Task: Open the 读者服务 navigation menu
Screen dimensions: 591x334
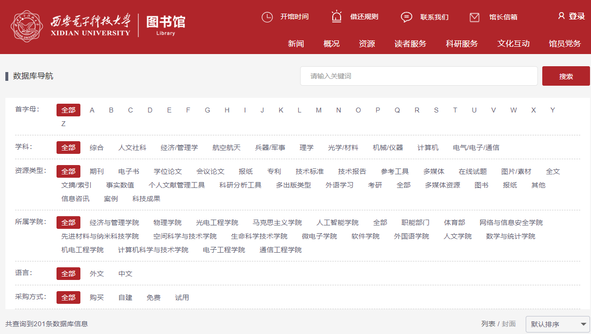Action: (x=410, y=44)
